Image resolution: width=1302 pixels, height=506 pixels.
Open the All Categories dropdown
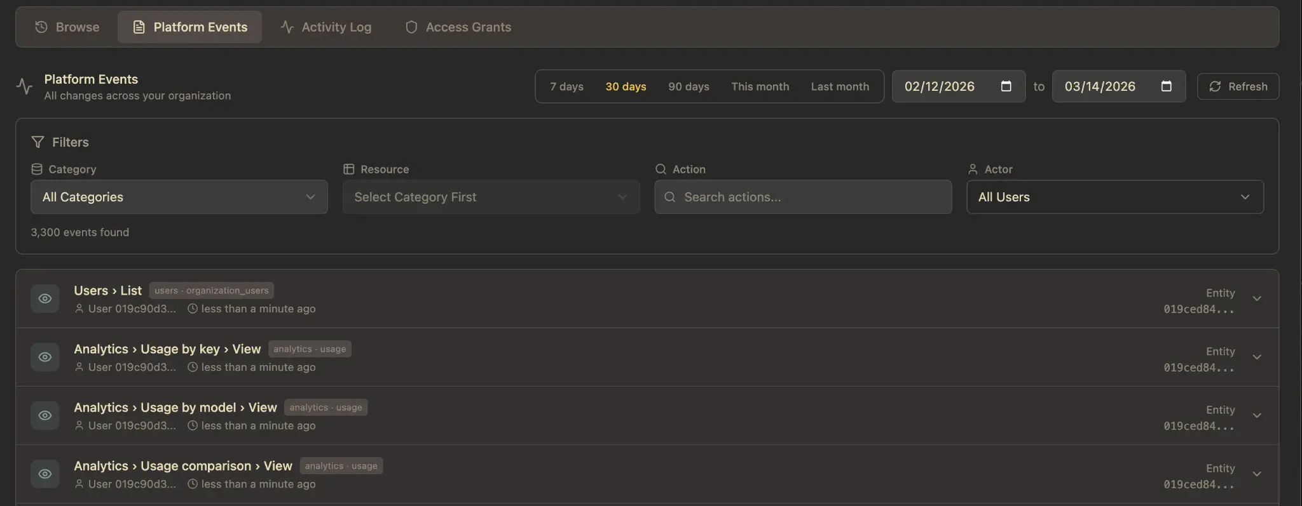click(179, 197)
